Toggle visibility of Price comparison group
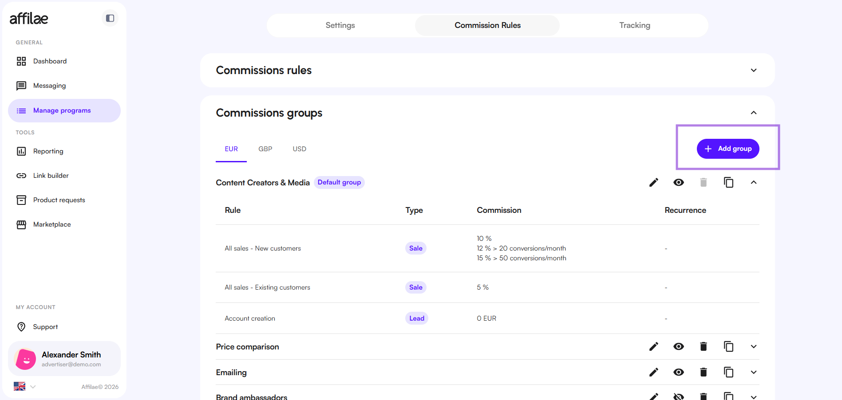 (679, 346)
